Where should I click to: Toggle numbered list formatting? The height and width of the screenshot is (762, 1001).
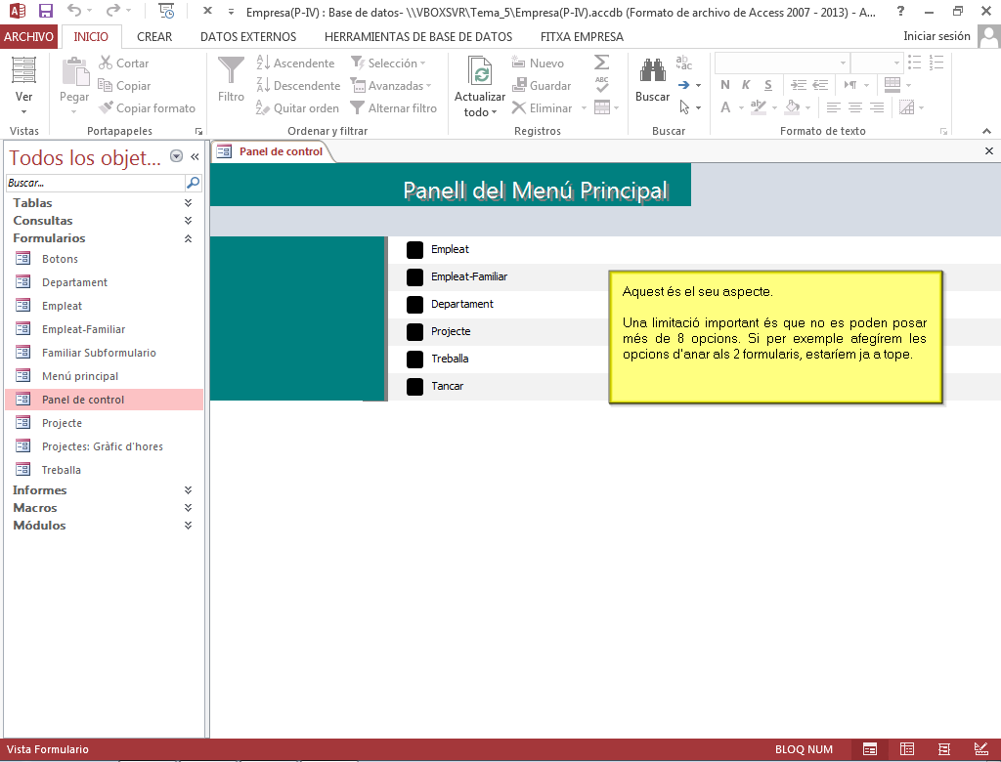936,63
